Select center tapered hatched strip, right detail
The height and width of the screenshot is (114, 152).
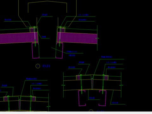tap(92, 84)
